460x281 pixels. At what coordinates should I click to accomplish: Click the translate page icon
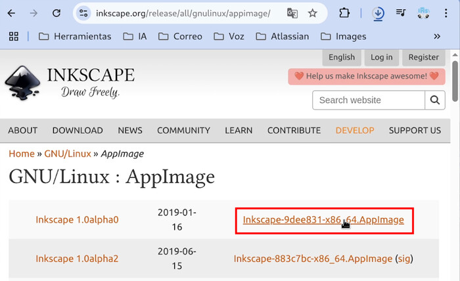(x=292, y=13)
